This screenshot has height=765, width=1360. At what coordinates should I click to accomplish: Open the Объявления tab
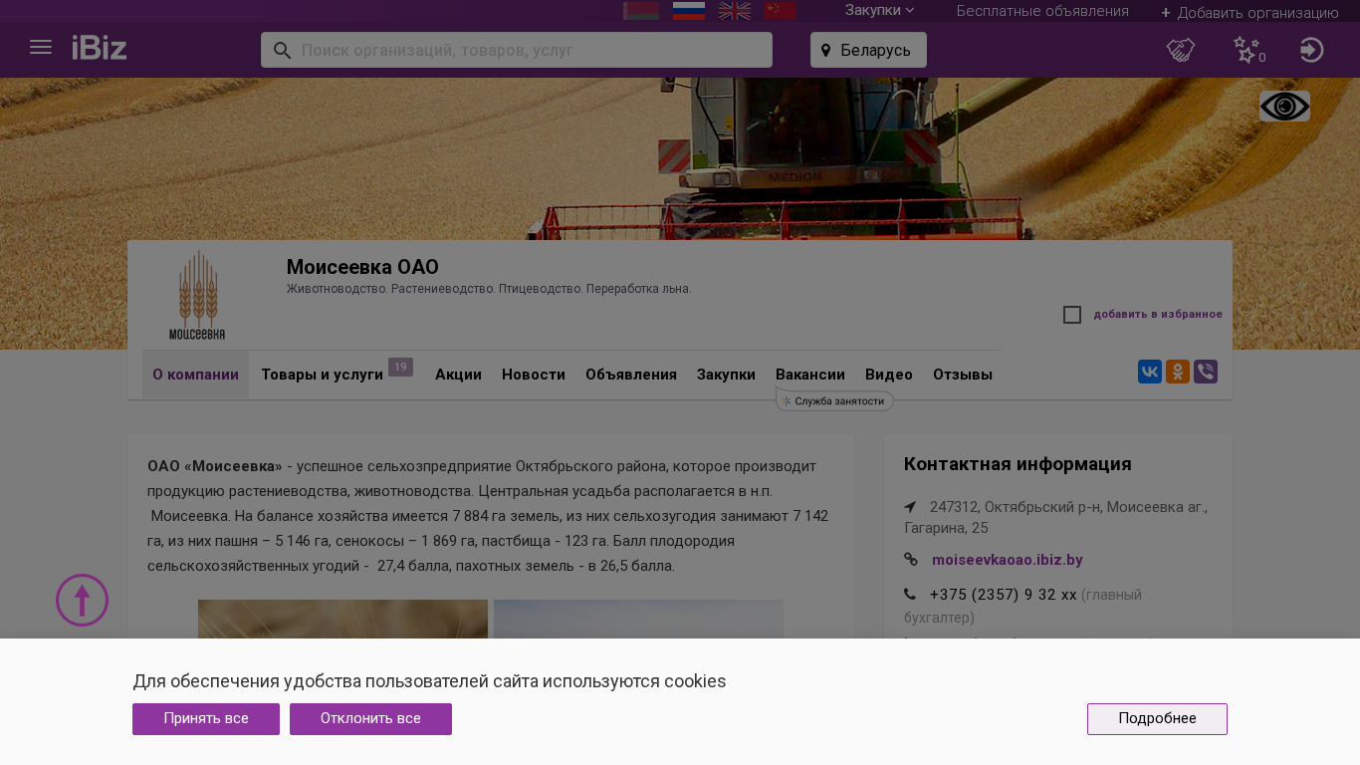631,375
